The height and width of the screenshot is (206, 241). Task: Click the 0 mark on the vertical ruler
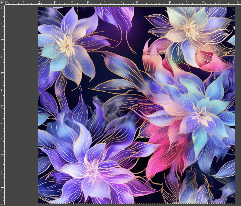[2, 7]
